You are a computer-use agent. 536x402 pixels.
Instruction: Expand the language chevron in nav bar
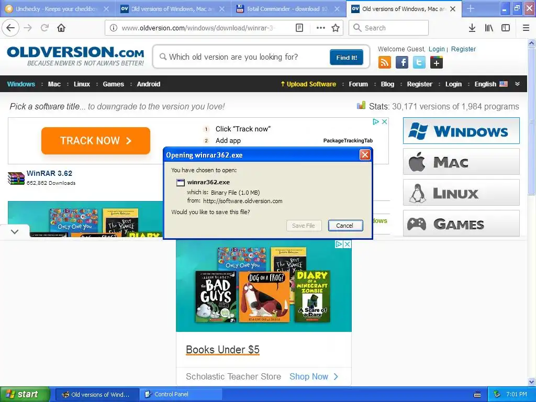click(x=518, y=84)
